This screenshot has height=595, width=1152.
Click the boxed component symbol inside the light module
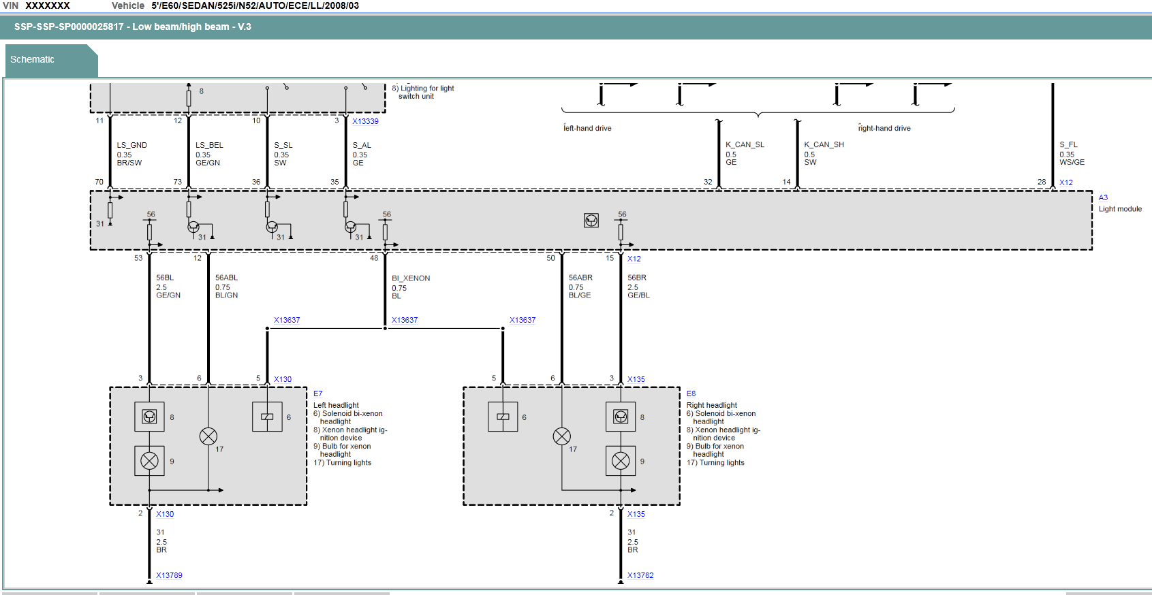(x=591, y=221)
